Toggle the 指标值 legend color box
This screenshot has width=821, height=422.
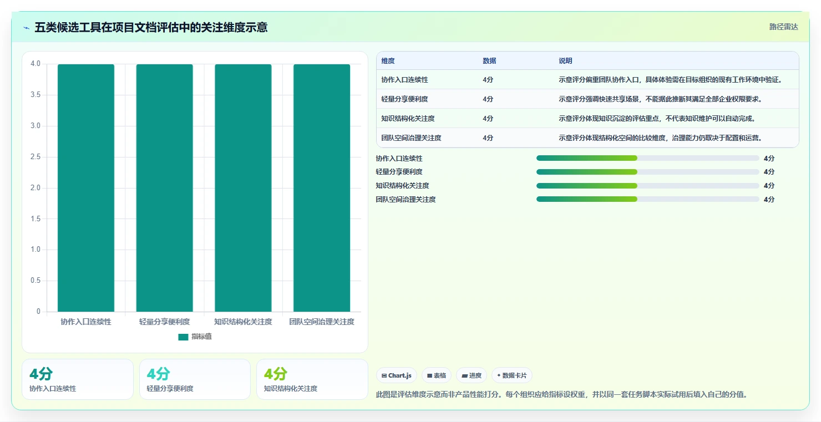(183, 337)
